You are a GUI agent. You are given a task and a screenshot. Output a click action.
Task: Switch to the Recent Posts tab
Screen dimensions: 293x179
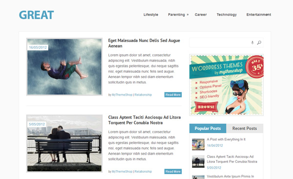point(245,128)
